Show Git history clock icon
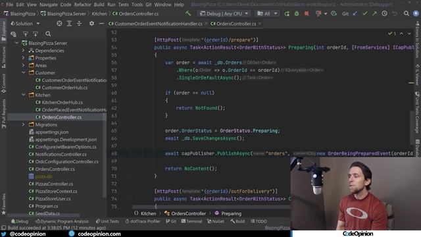421x237 pixels. [x=384, y=13]
